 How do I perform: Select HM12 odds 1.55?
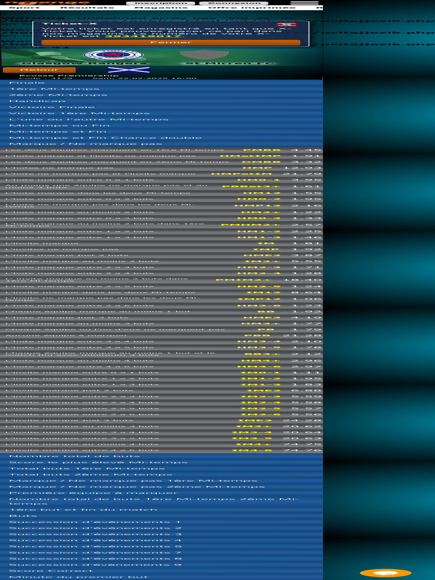click(161, 193)
